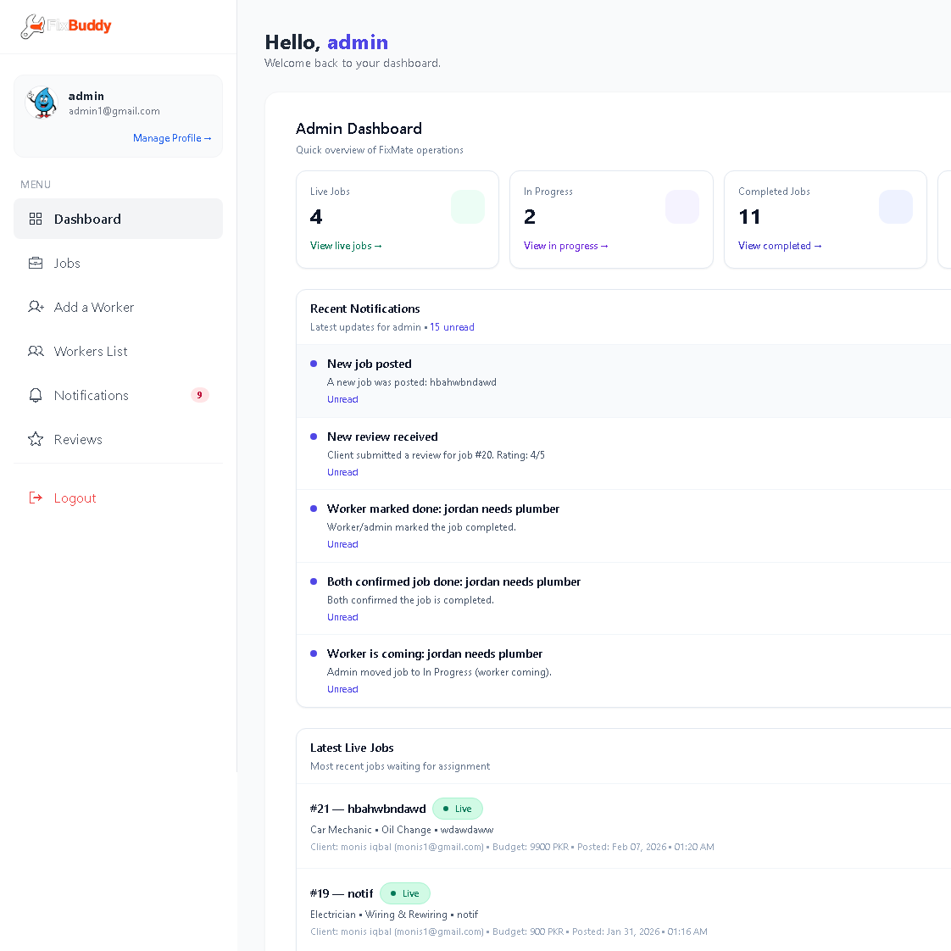Select Add a Worker menu entry
The image size is (951, 951).
[x=94, y=307]
